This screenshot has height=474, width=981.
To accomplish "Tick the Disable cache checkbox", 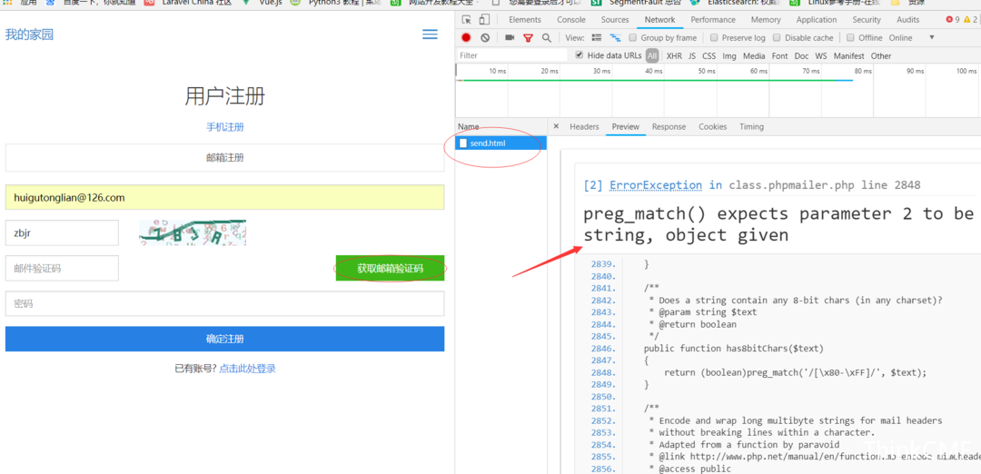I will click(x=777, y=37).
